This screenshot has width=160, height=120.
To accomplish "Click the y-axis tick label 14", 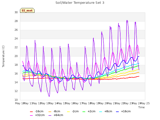I will [16, 82].
